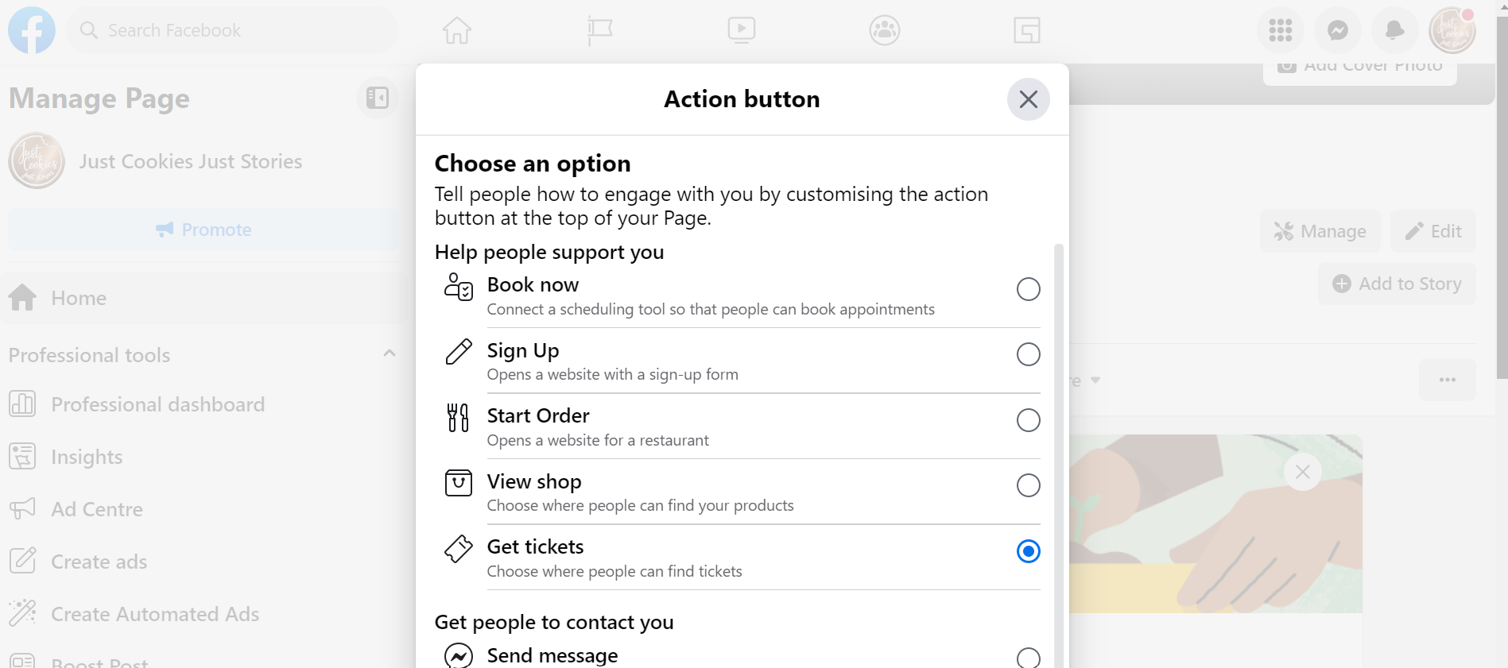Image resolution: width=1508 pixels, height=668 pixels.
Task: Select the Sign Up radio option
Action: 1028,354
